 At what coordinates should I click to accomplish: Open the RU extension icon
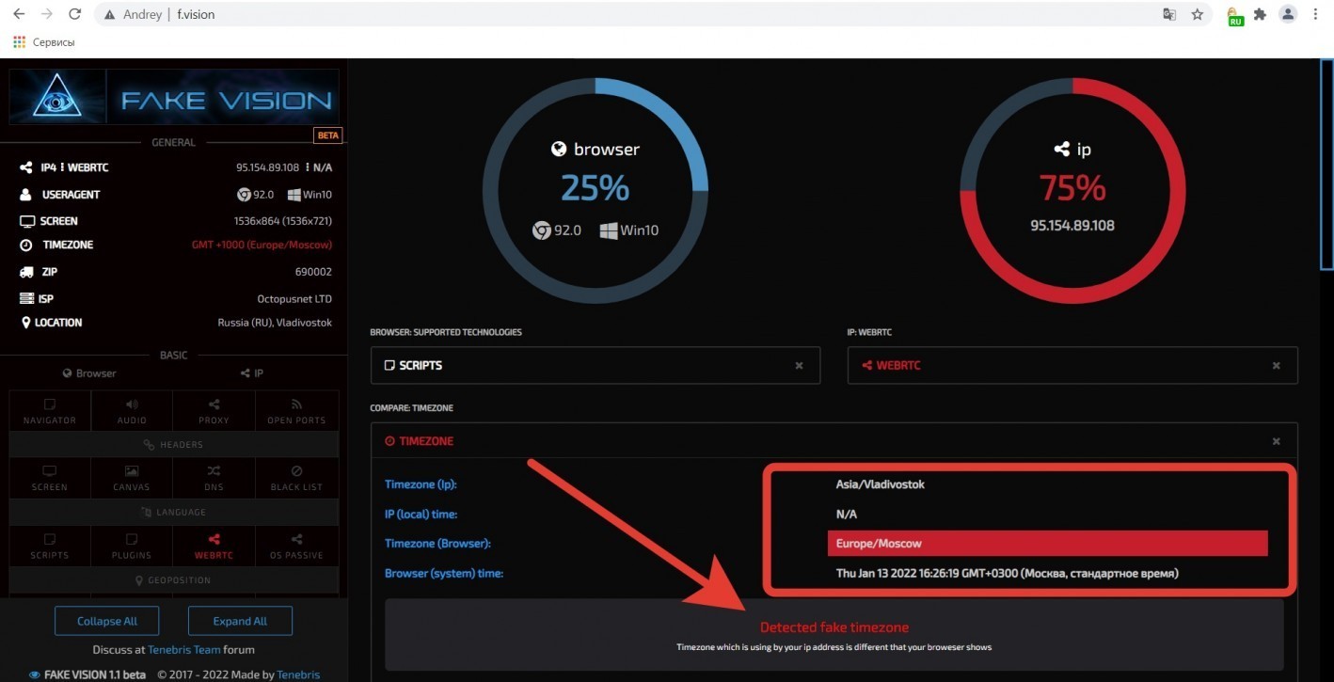[x=1235, y=16]
